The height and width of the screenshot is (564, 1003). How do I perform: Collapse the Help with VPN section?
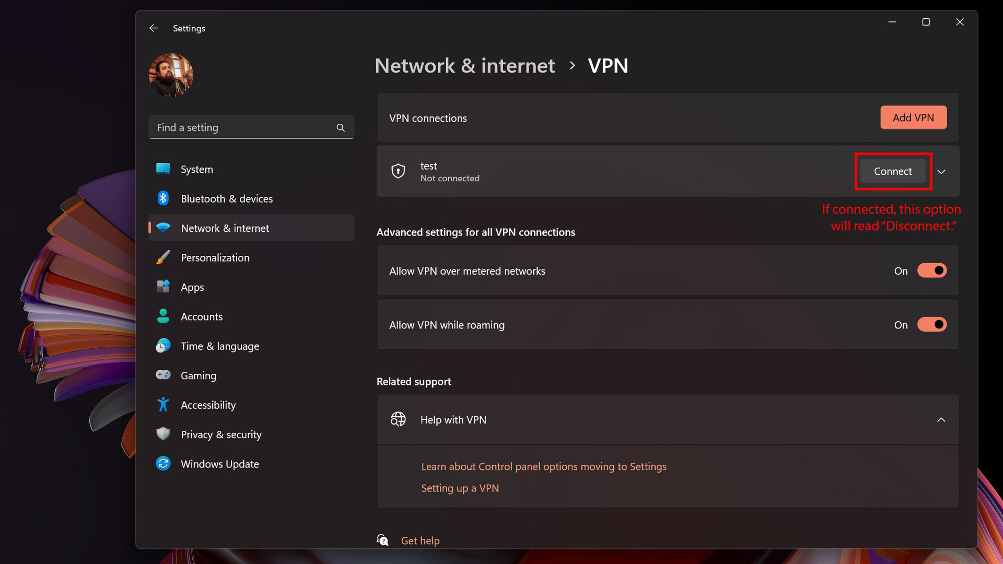[941, 420]
